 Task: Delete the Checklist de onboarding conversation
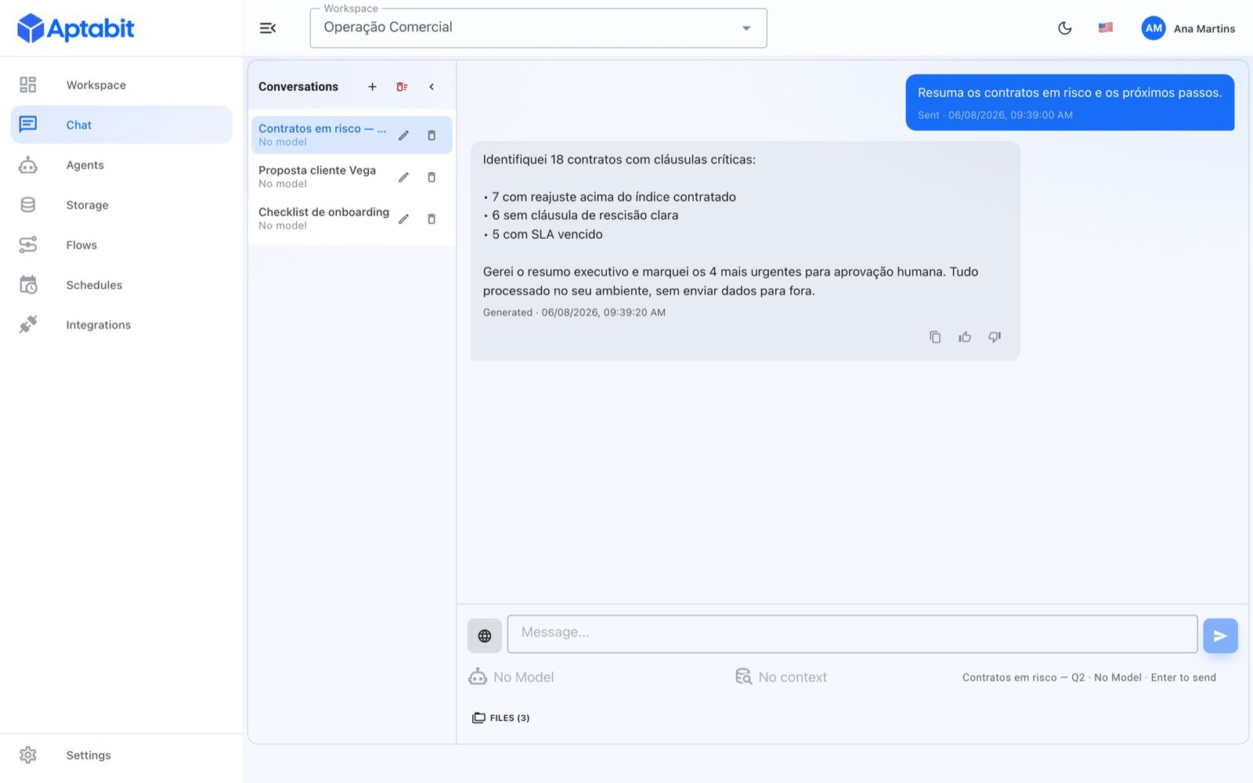point(432,218)
